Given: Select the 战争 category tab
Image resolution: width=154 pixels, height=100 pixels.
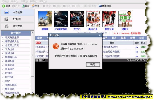Looking at the screenshot, I should 105,38.
